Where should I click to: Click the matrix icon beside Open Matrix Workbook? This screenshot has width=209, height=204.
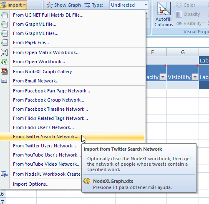(x=4, y=52)
